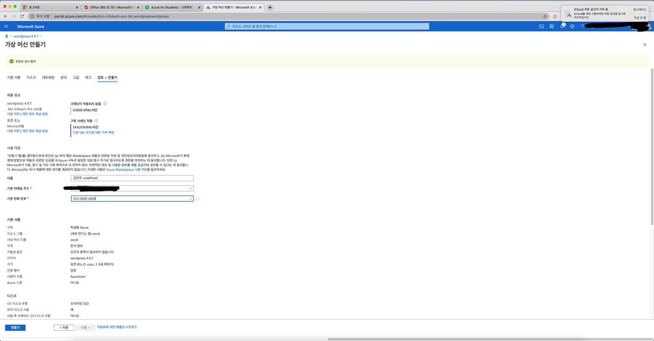Screen dimensions: 654x341
Task: Reload the page with the refresh icon
Action: pos(22,17)
